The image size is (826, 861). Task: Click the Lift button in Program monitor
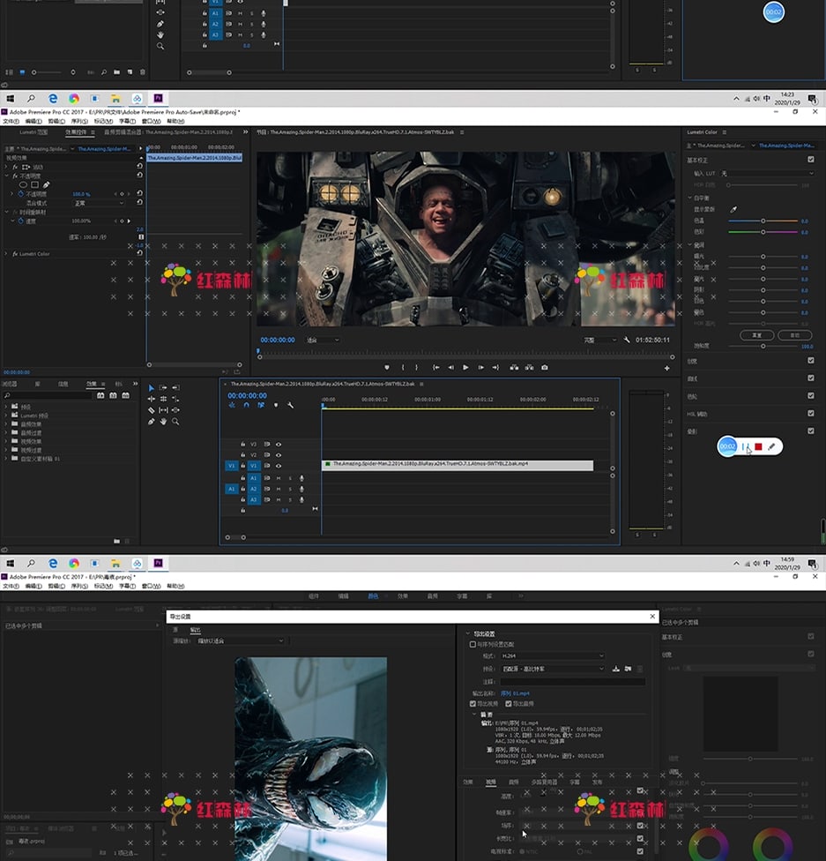(514, 367)
